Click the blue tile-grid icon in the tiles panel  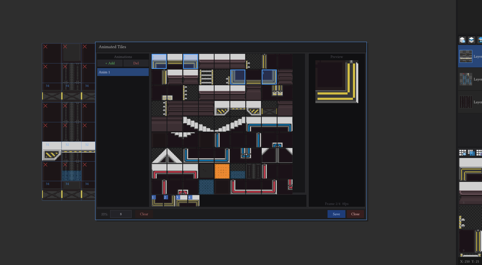pyautogui.click(x=472, y=153)
